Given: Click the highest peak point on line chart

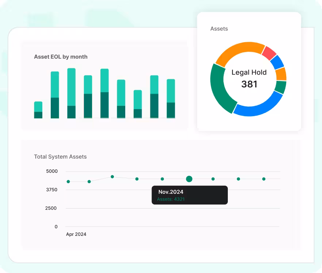Looking at the screenshot, I should 112,177.
